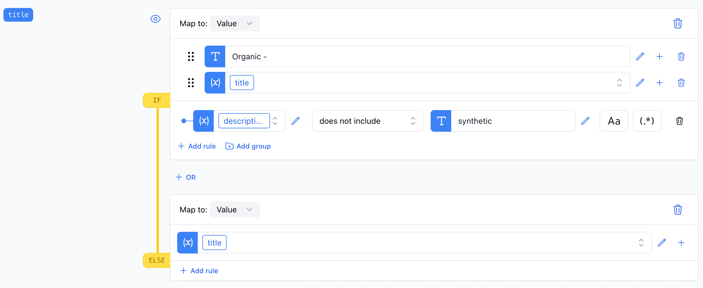
Task: Delete the "synthetic" condition rule
Action: point(679,121)
